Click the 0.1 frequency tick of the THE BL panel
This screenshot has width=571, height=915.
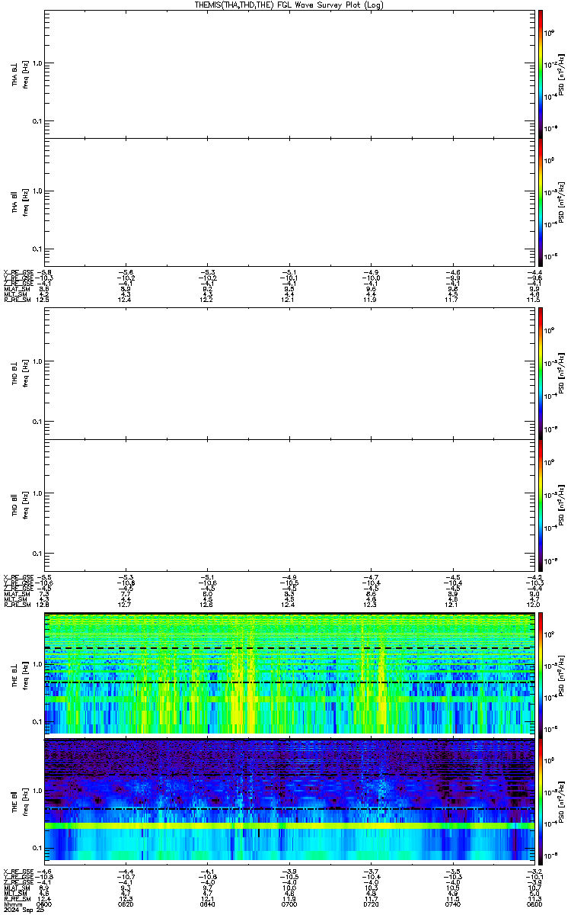point(37,721)
